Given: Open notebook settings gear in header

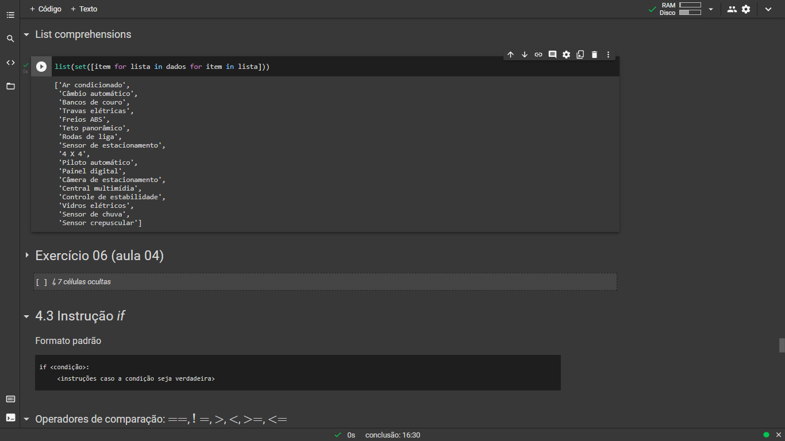Looking at the screenshot, I should pos(746,9).
